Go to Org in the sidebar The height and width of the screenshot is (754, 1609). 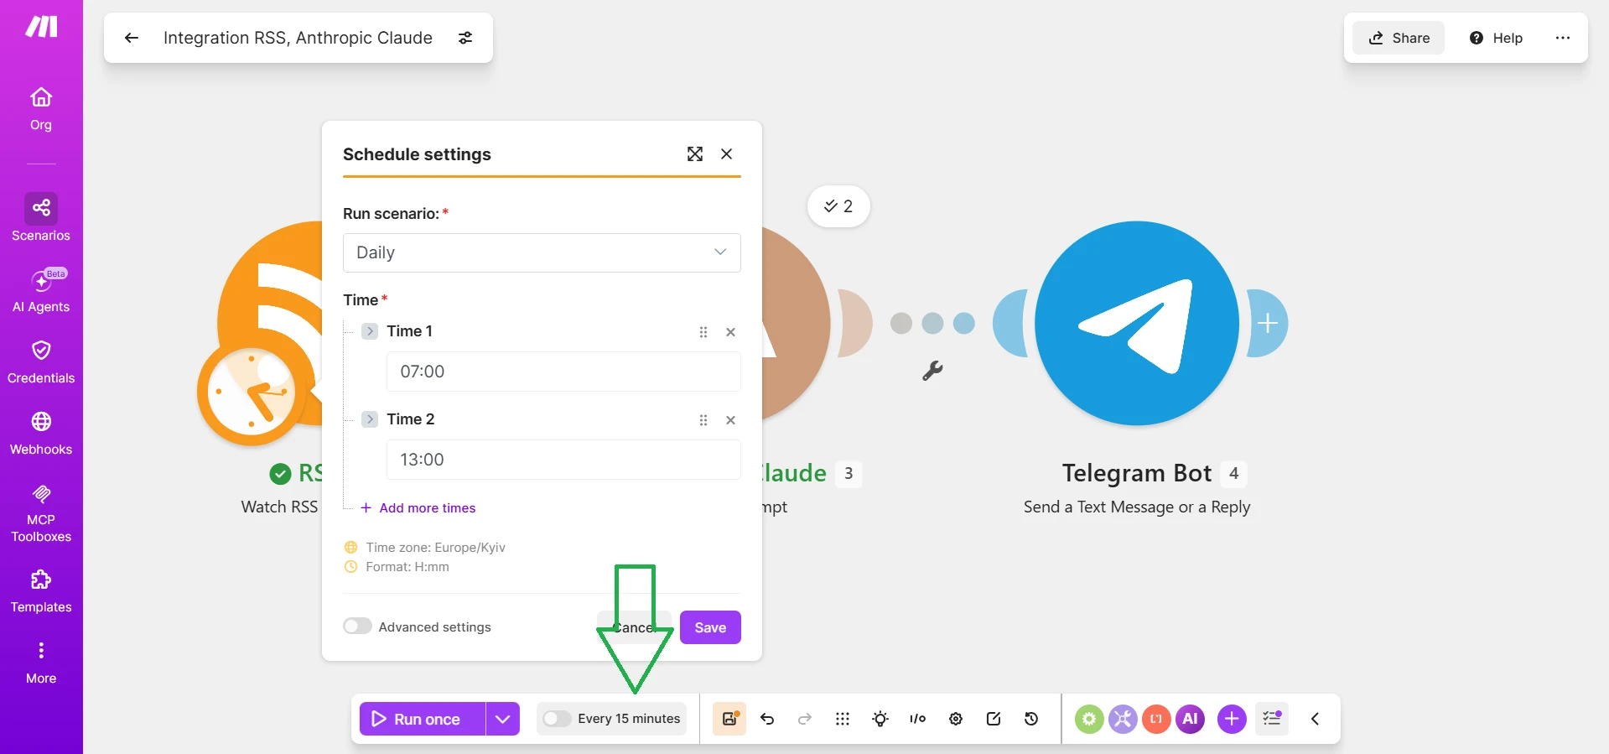tap(41, 110)
